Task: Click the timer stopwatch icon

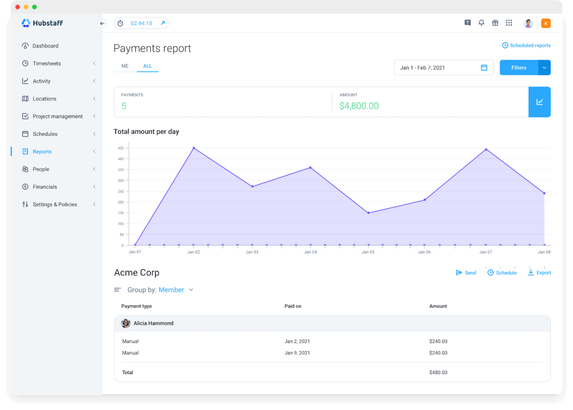Action: [x=120, y=23]
